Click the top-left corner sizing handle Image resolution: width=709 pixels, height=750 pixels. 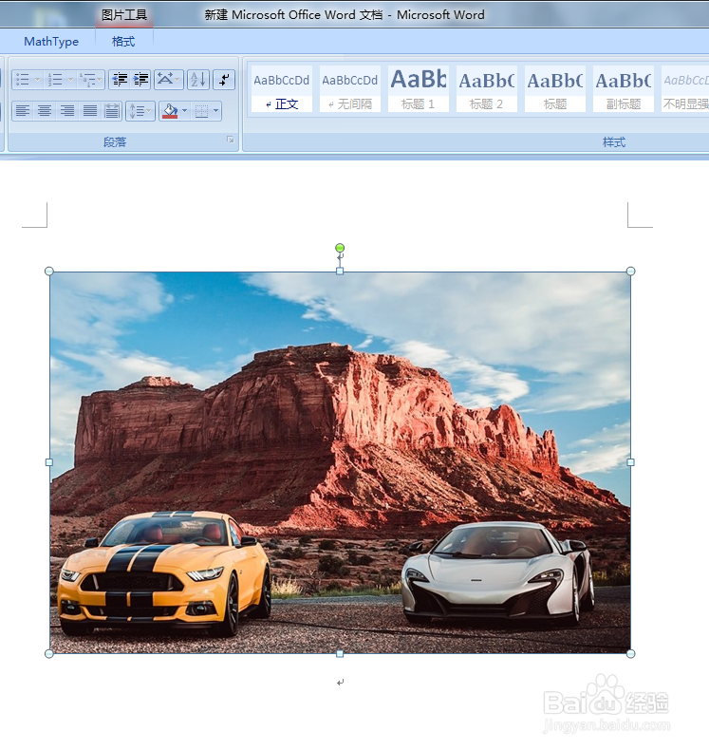pos(48,272)
